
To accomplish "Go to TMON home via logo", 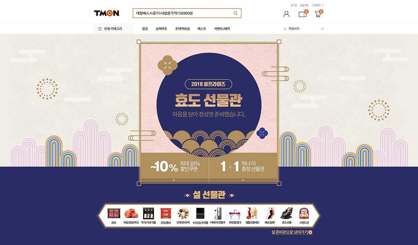I will (x=106, y=13).
